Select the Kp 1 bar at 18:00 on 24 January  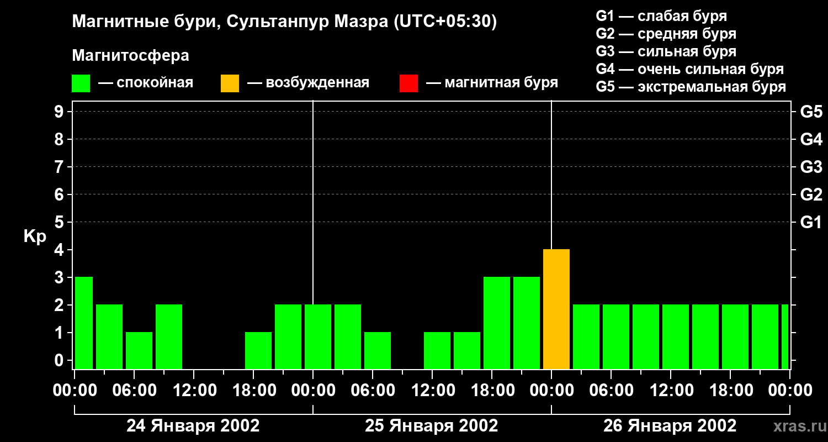pos(258,350)
